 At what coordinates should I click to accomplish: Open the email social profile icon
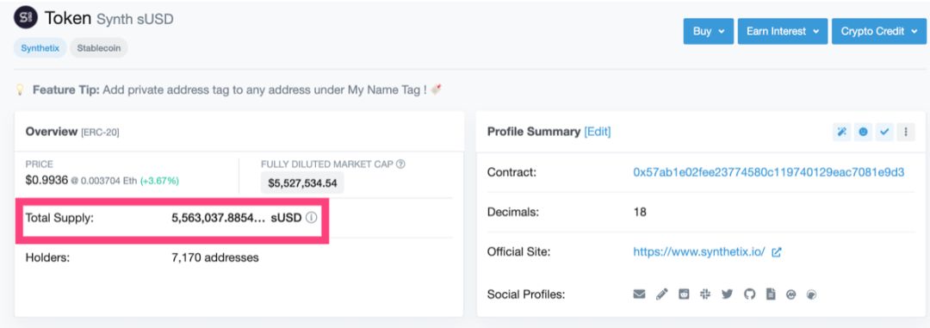(639, 294)
